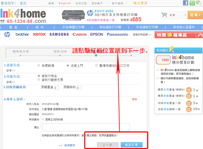Select 送貨上門 delivery option
Screen dimensions: 203x149
click(68, 66)
